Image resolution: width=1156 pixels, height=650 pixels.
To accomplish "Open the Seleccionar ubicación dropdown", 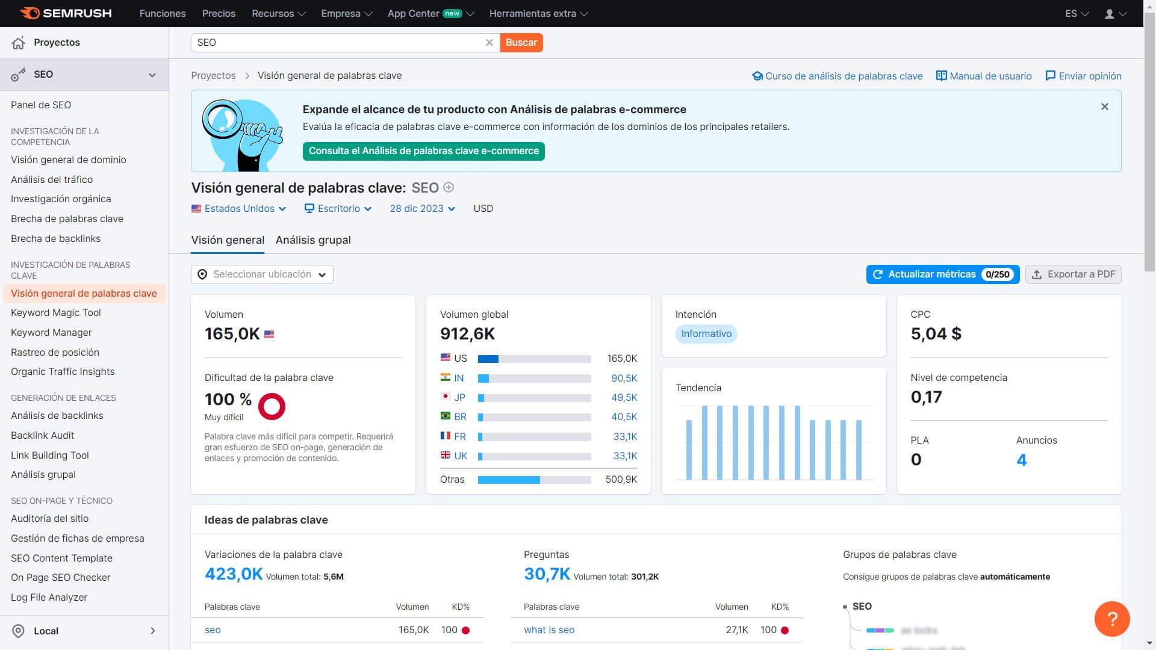I will click(x=262, y=274).
